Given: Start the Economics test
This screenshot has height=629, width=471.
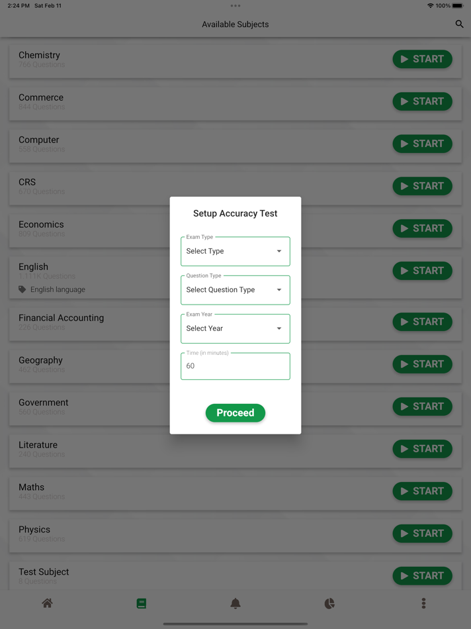Looking at the screenshot, I should (422, 228).
